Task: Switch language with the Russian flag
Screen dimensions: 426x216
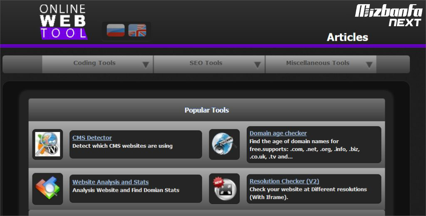Action: coord(116,30)
